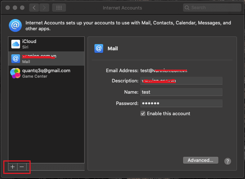This screenshot has width=245, height=179.
Task: Click the Game Center colorful bubbles icon
Action: pyautogui.click(x=15, y=73)
